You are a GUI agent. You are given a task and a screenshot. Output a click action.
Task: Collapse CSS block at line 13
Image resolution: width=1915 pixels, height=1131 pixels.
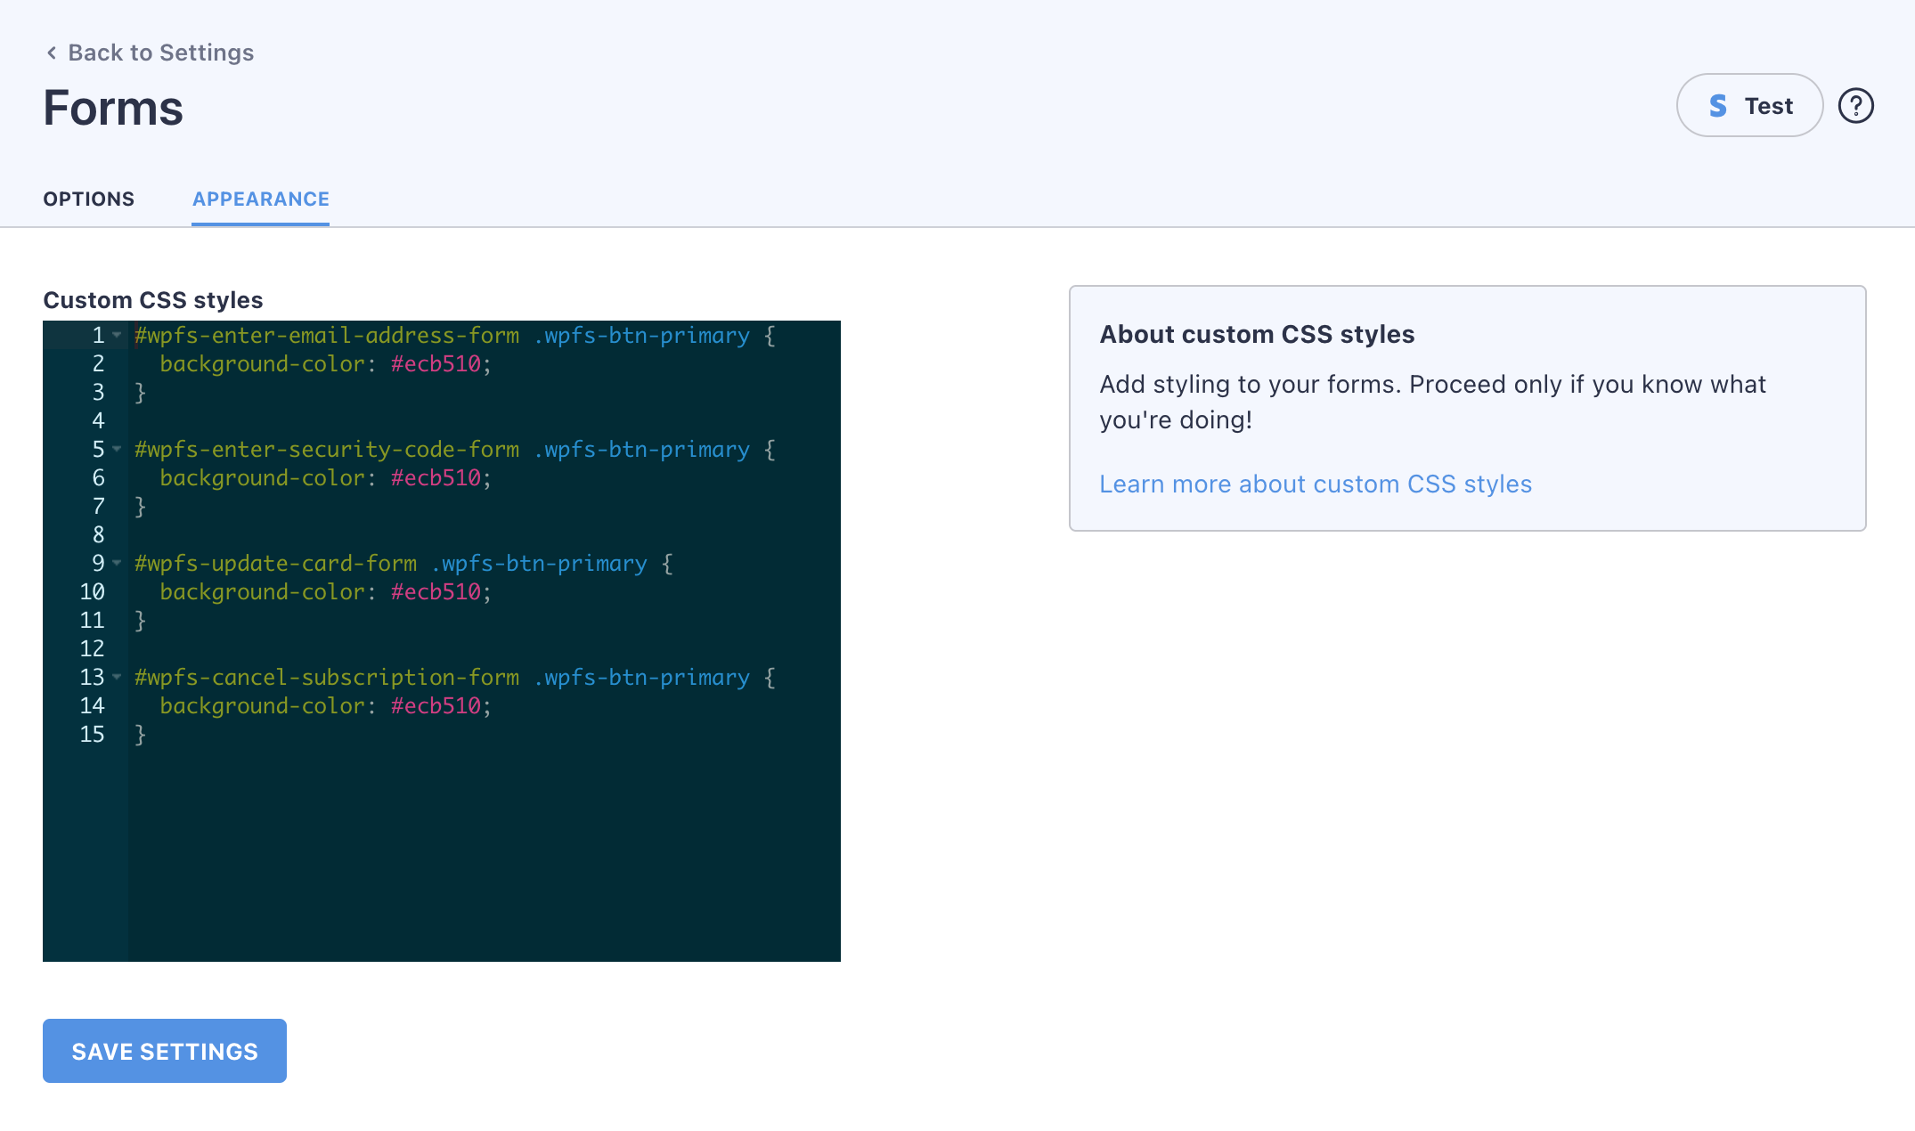click(x=117, y=677)
